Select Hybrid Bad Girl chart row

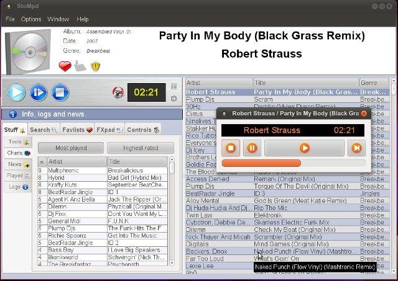click(x=103, y=177)
